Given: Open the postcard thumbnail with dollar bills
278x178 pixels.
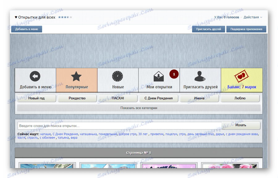Looking at the screenshot, I should 47,165.
